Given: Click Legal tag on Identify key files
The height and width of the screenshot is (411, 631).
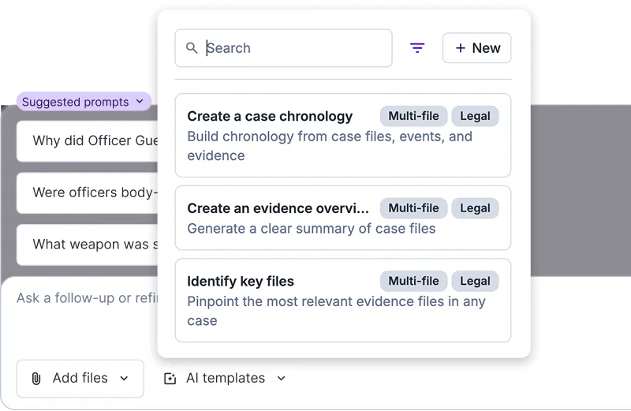Looking at the screenshot, I should pos(476,281).
